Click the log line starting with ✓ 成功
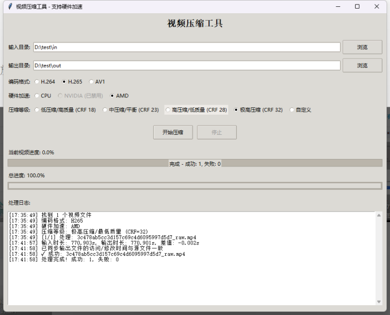This screenshot has width=390, height=315. [x=97, y=254]
